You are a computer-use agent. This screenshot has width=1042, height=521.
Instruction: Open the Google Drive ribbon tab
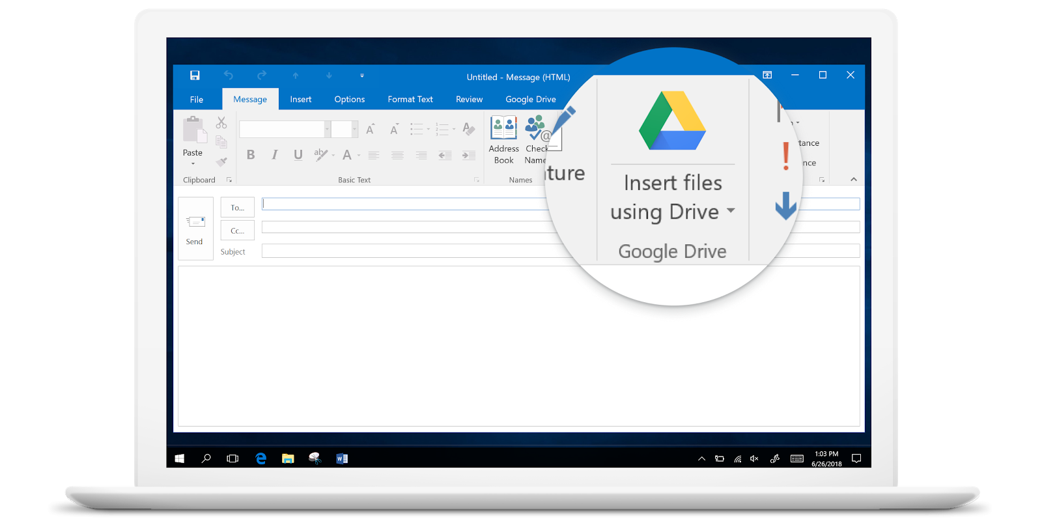click(531, 100)
